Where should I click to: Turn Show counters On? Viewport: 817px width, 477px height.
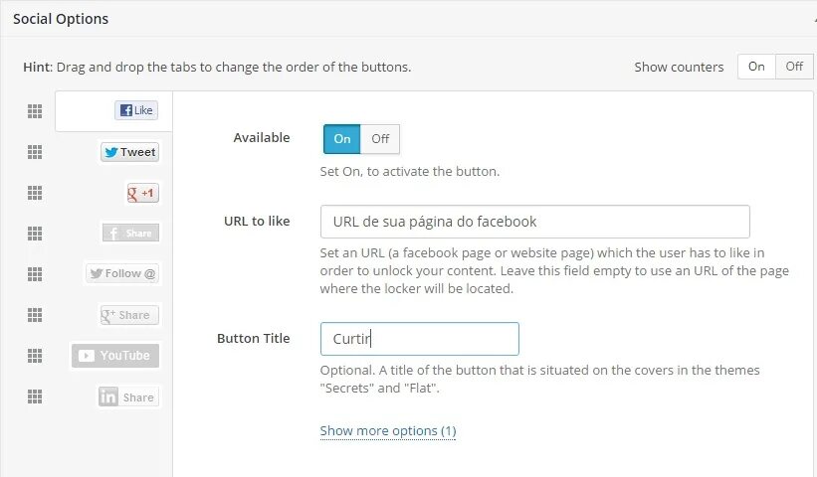[x=756, y=67]
